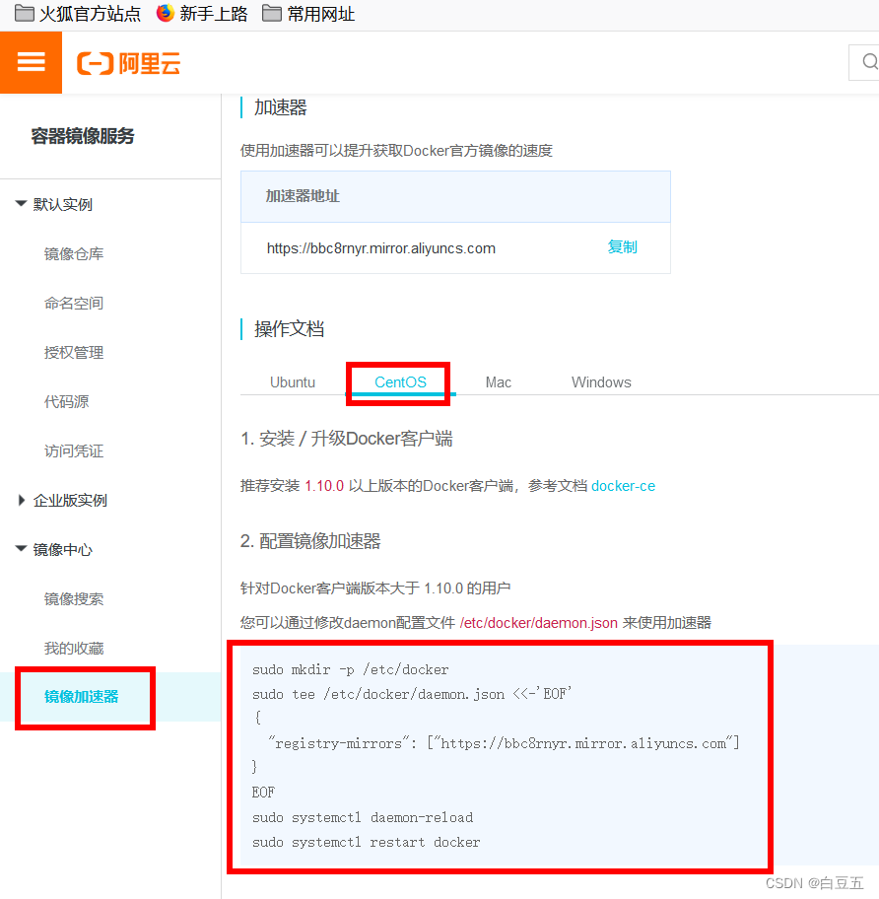The width and height of the screenshot is (879, 899).
Task: Collapse the 镜像中心 section
Action: pyautogui.click(x=54, y=549)
